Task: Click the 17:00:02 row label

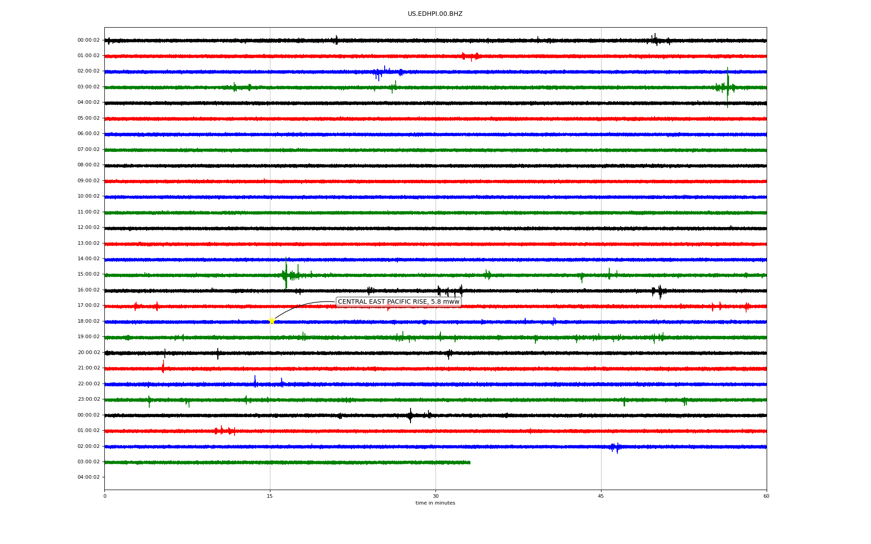Action: pyautogui.click(x=88, y=306)
